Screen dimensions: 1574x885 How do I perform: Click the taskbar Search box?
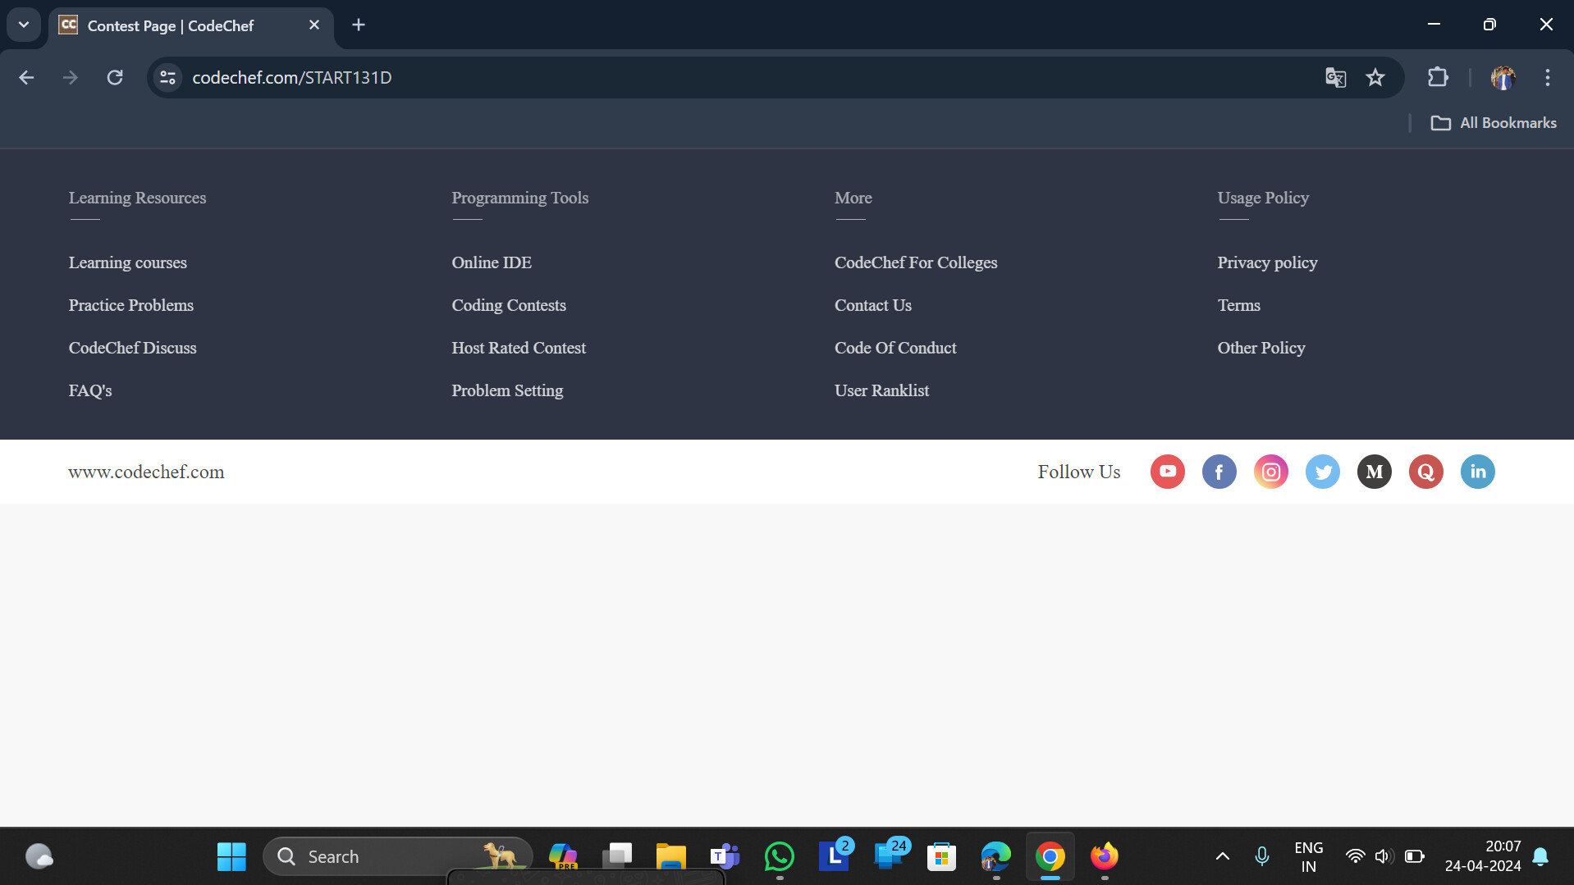click(x=397, y=856)
